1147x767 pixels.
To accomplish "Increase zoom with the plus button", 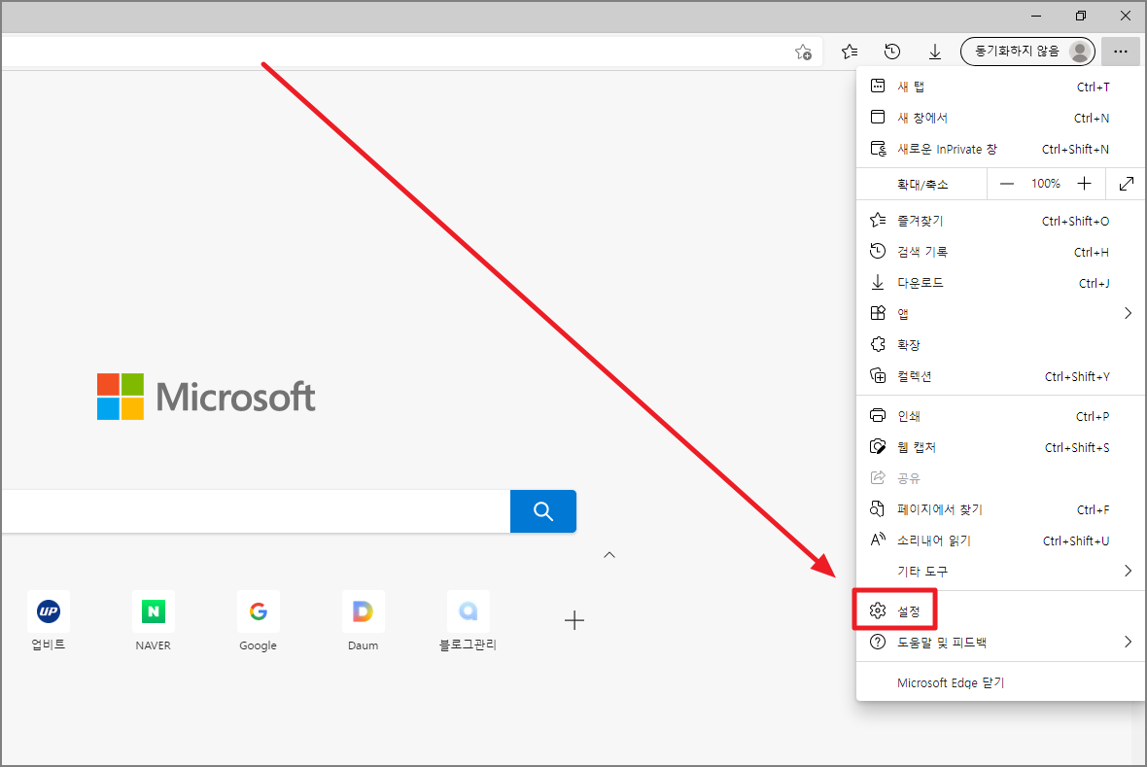I will (x=1084, y=184).
